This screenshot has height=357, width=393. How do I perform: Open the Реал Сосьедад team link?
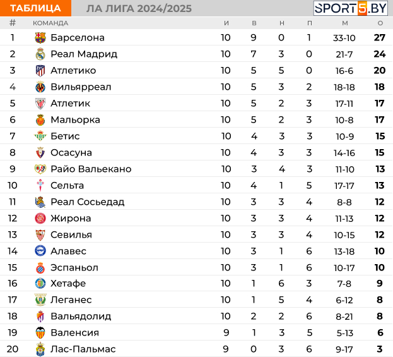88,202
